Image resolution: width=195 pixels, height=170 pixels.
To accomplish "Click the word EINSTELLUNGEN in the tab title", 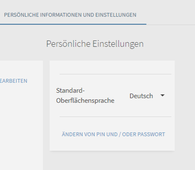I will point(116,15).
